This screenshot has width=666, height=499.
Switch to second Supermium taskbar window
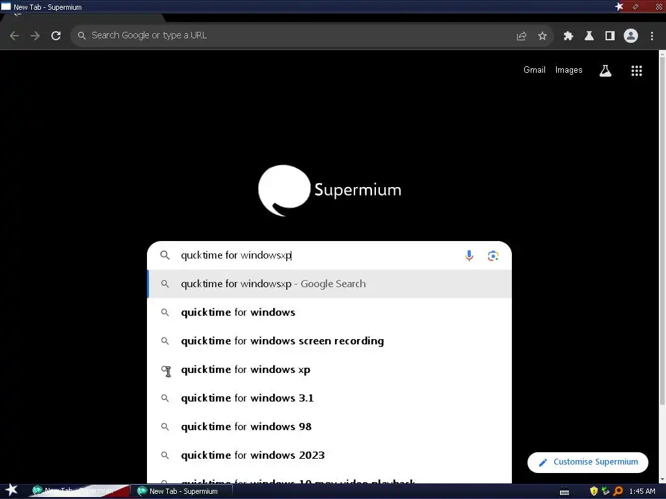(183, 491)
